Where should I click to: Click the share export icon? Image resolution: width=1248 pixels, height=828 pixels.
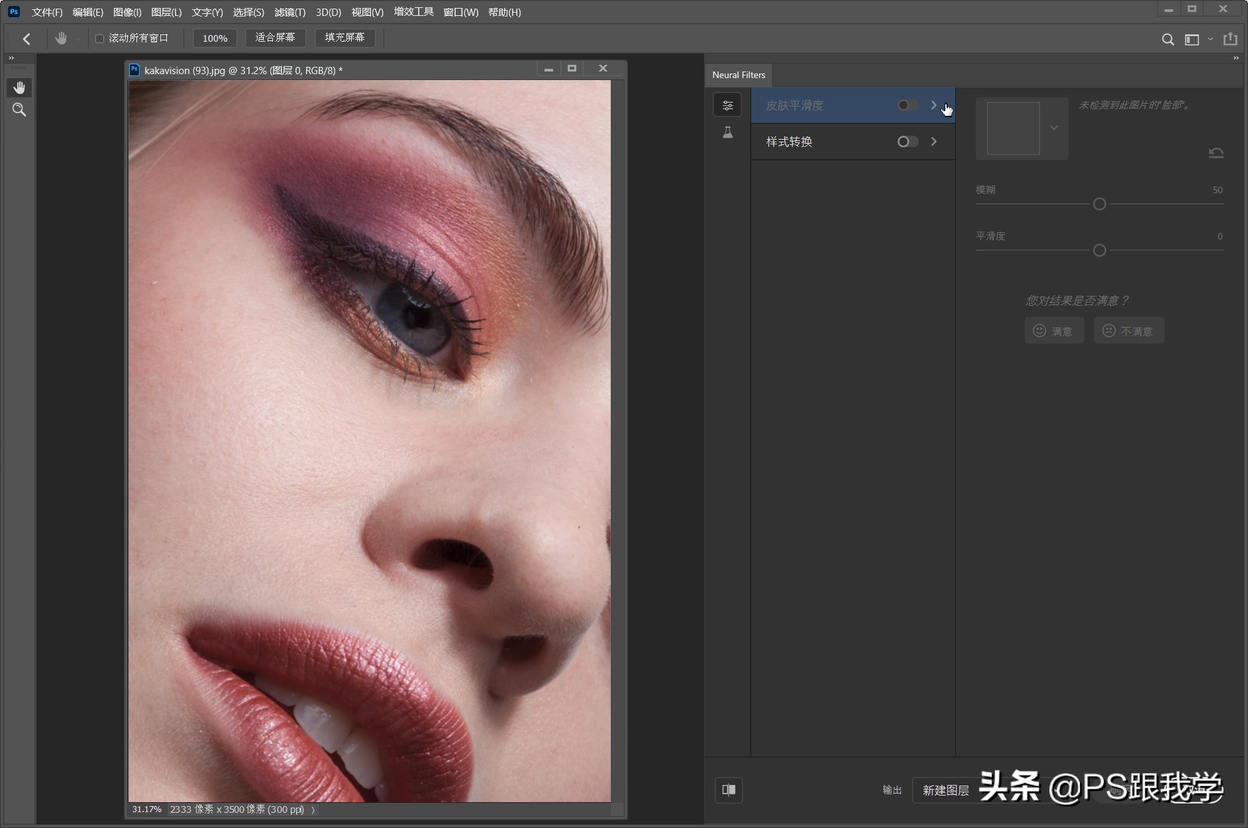1230,39
